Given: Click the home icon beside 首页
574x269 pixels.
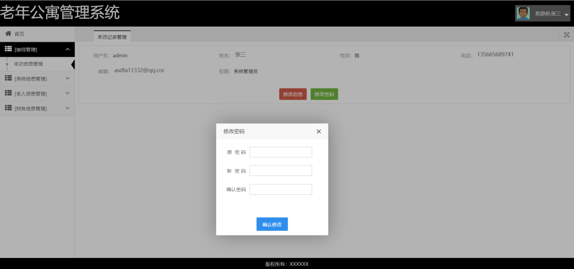Looking at the screenshot, I should (8, 34).
